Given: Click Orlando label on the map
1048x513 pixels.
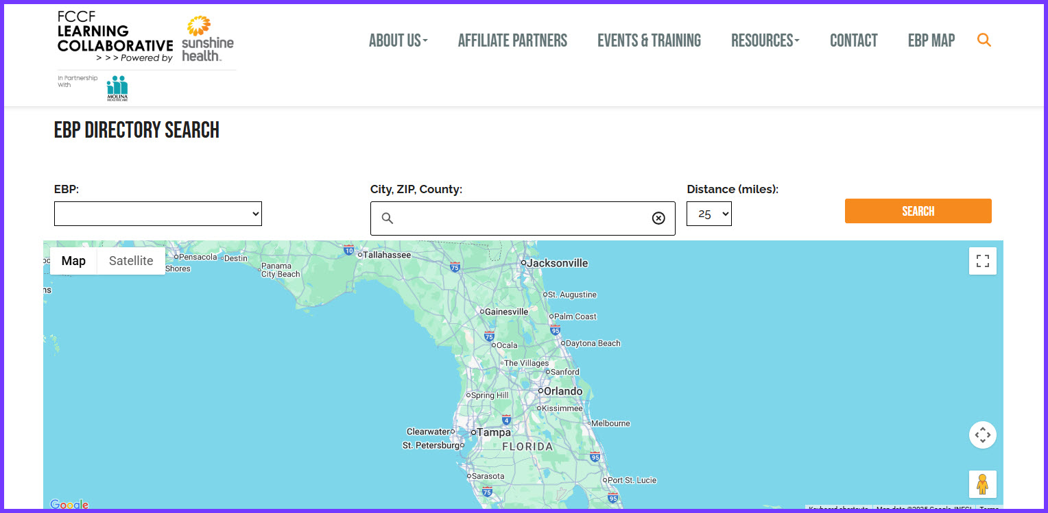Looking at the screenshot, I should pyautogui.click(x=563, y=392).
